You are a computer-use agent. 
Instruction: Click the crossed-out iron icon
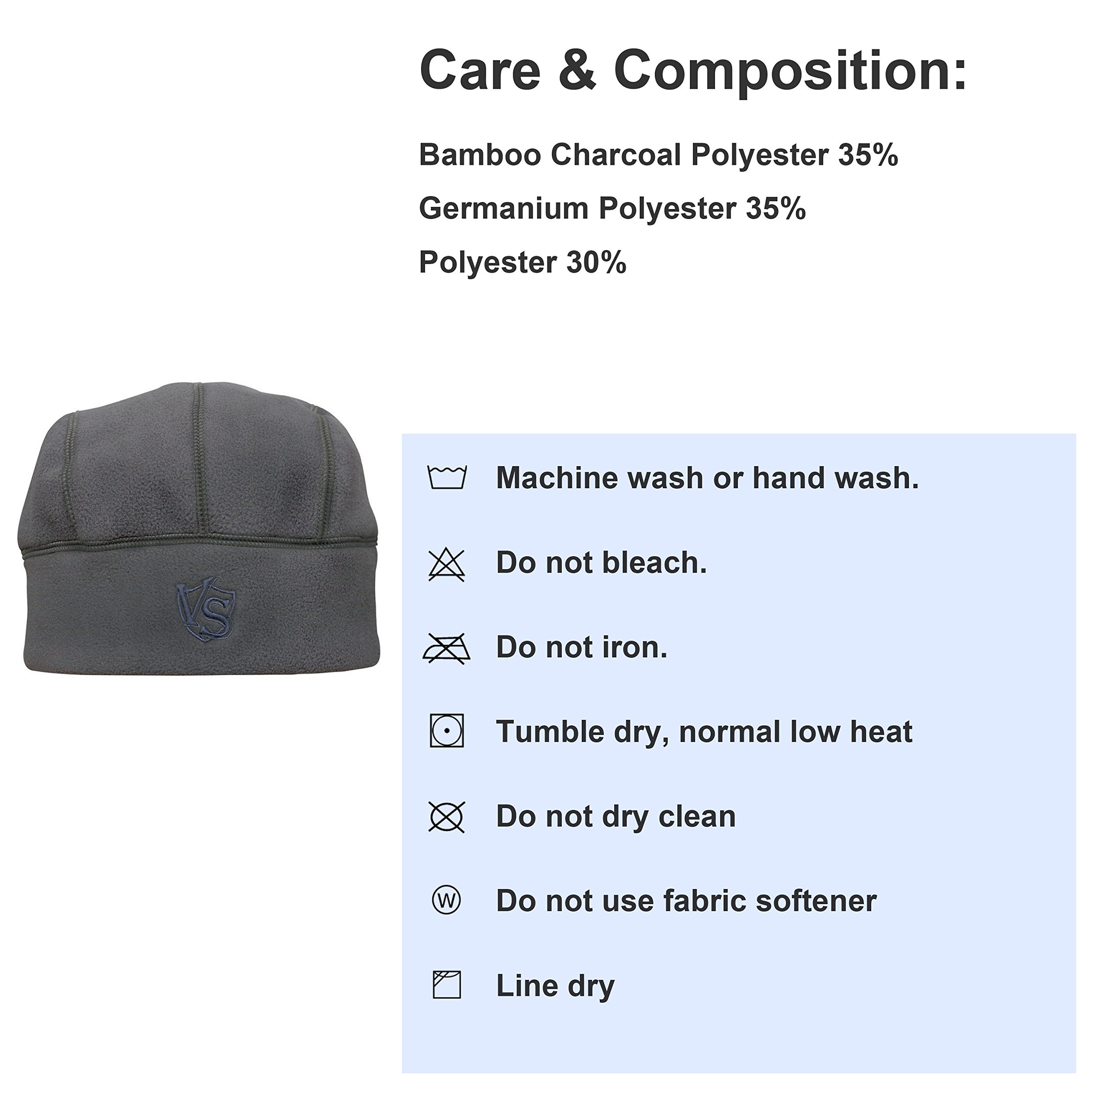click(447, 649)
